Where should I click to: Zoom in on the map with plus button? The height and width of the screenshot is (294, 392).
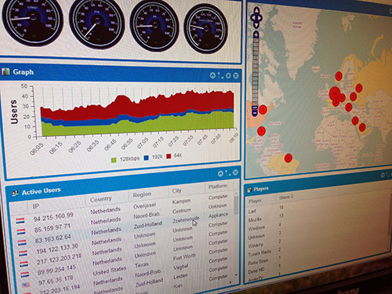click(256, 34)
